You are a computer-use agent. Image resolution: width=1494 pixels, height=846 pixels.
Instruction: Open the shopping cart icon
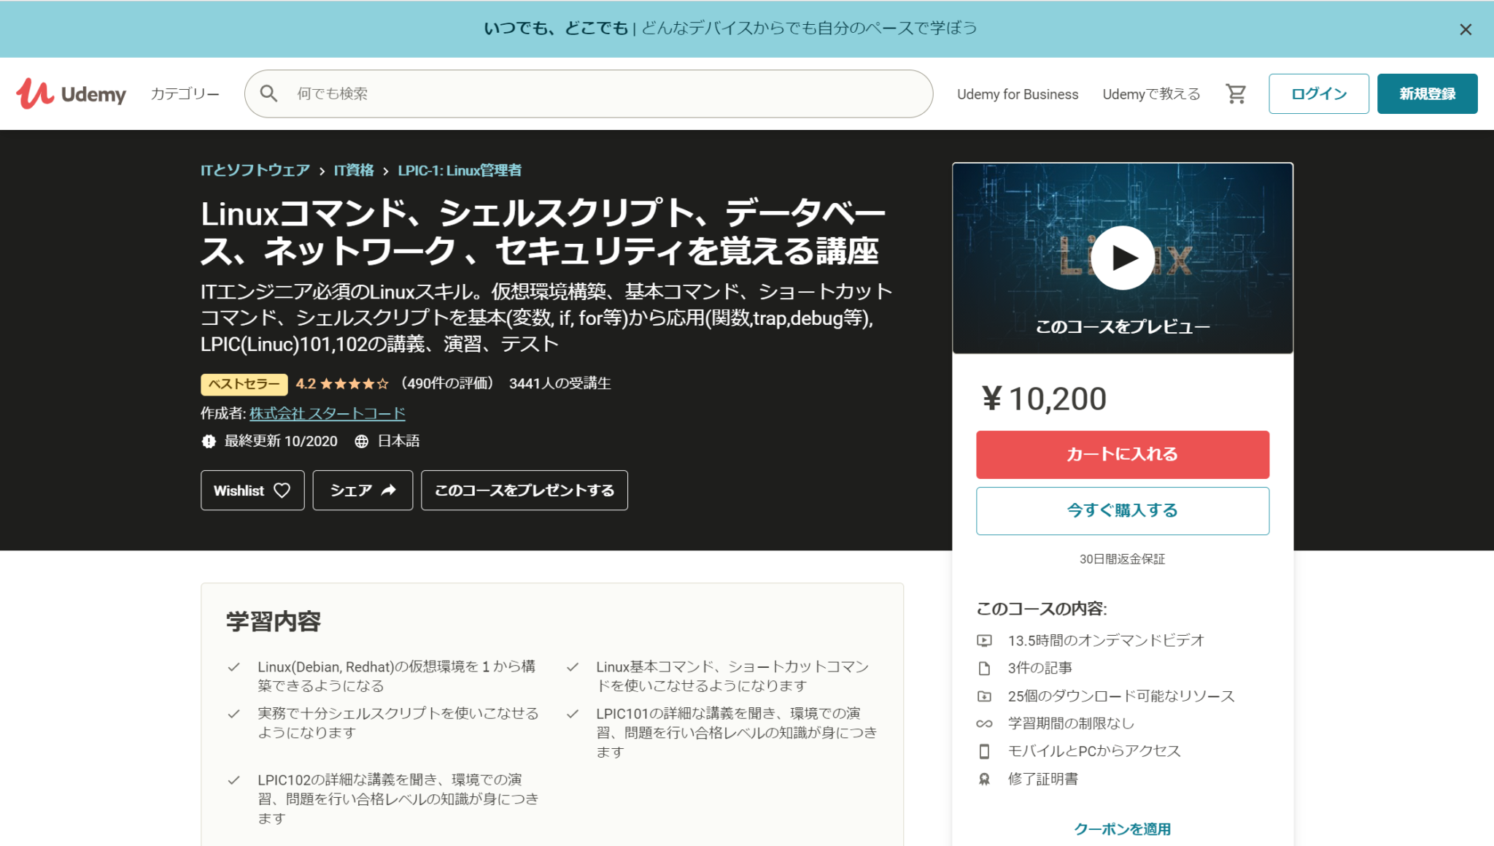point(1236,93)
